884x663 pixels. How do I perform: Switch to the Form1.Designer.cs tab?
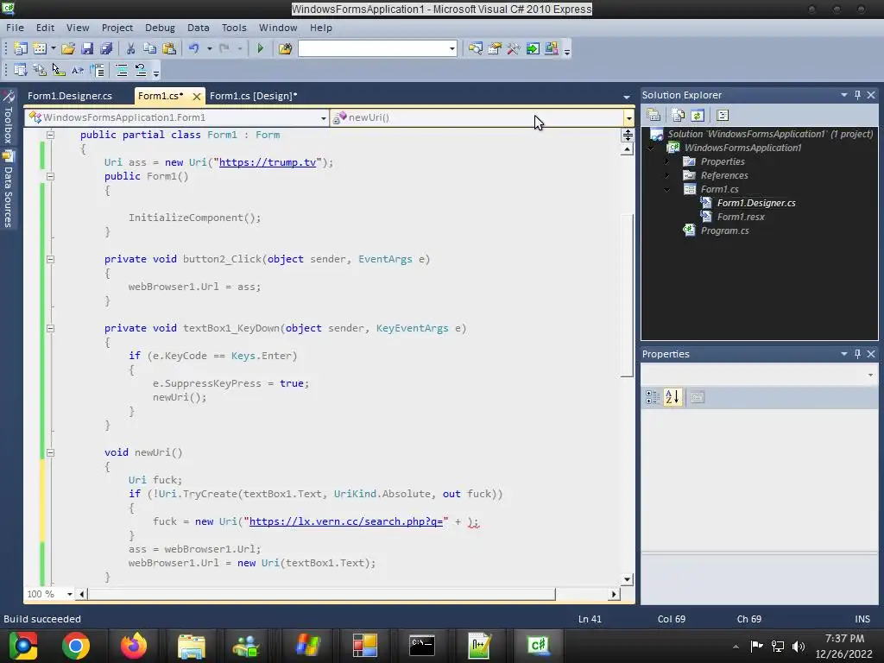70,96
